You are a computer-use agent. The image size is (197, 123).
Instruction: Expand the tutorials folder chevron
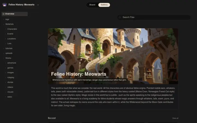pyautogui.click(x=4, y=48)
